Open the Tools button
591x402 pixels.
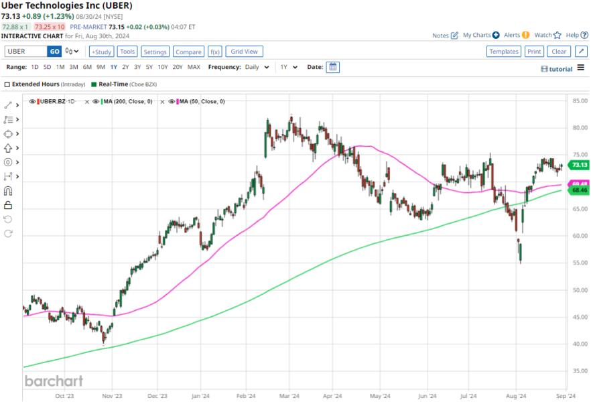click(127, 52)
